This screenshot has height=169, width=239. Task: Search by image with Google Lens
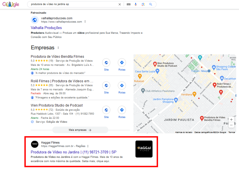click(143, 4)
